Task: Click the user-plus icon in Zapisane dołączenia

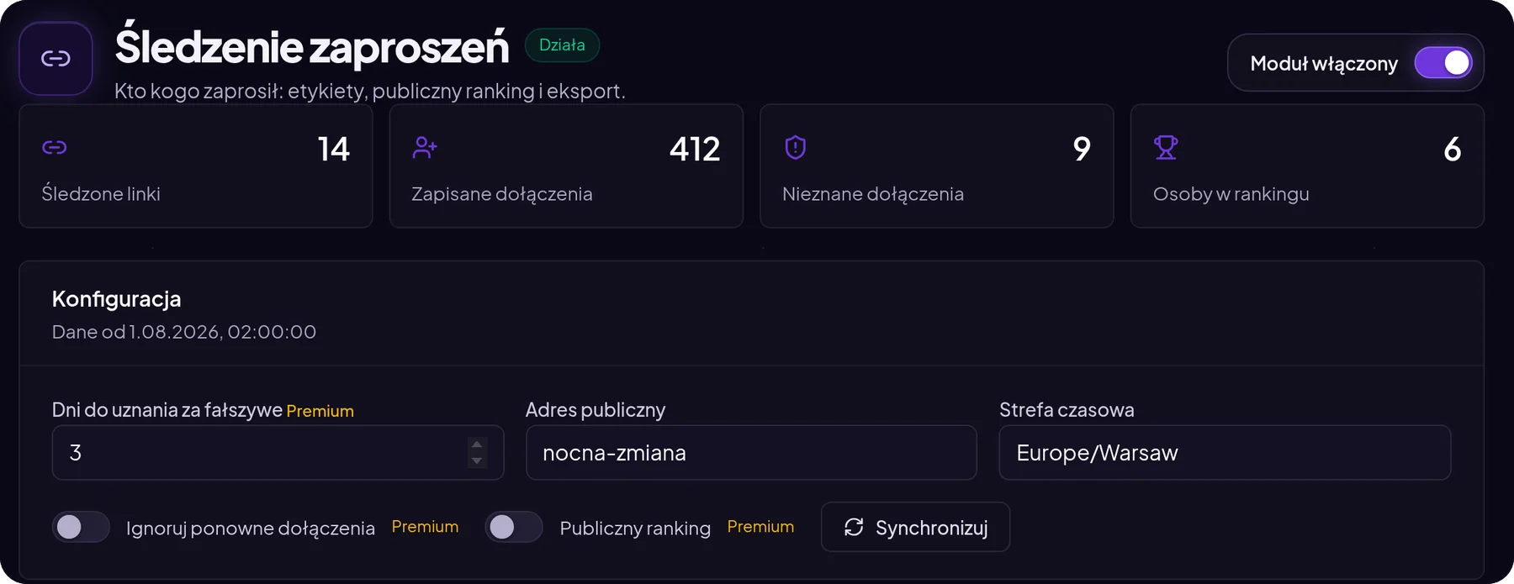Action: 425,148
